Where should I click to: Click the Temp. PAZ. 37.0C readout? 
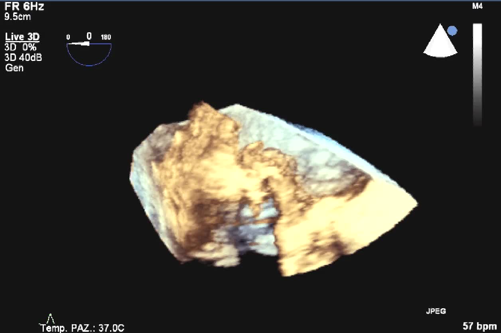point(82,328)
